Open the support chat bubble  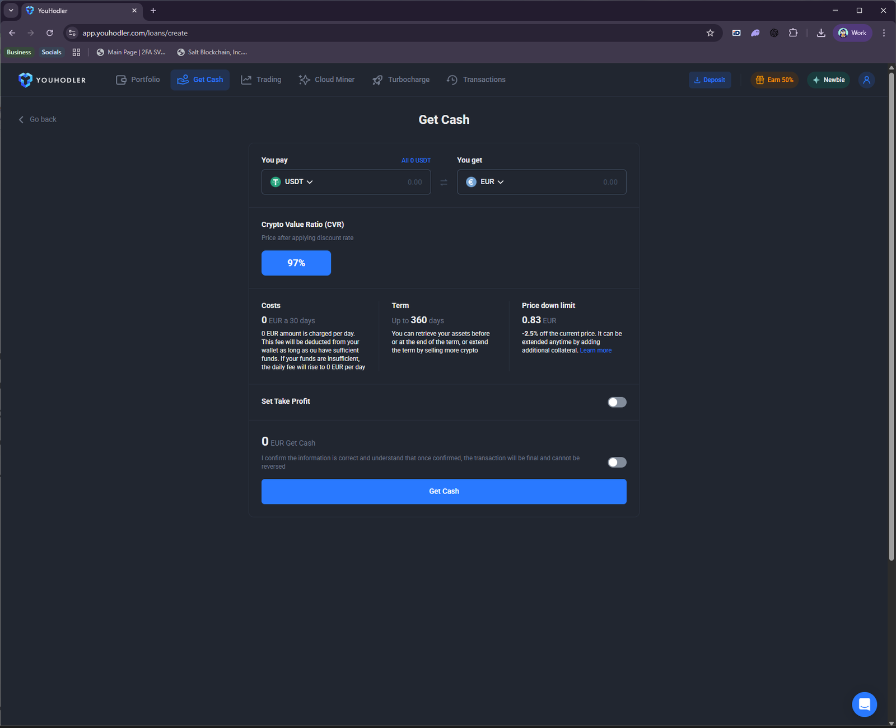pyautogui.click(x=865, y=704)
